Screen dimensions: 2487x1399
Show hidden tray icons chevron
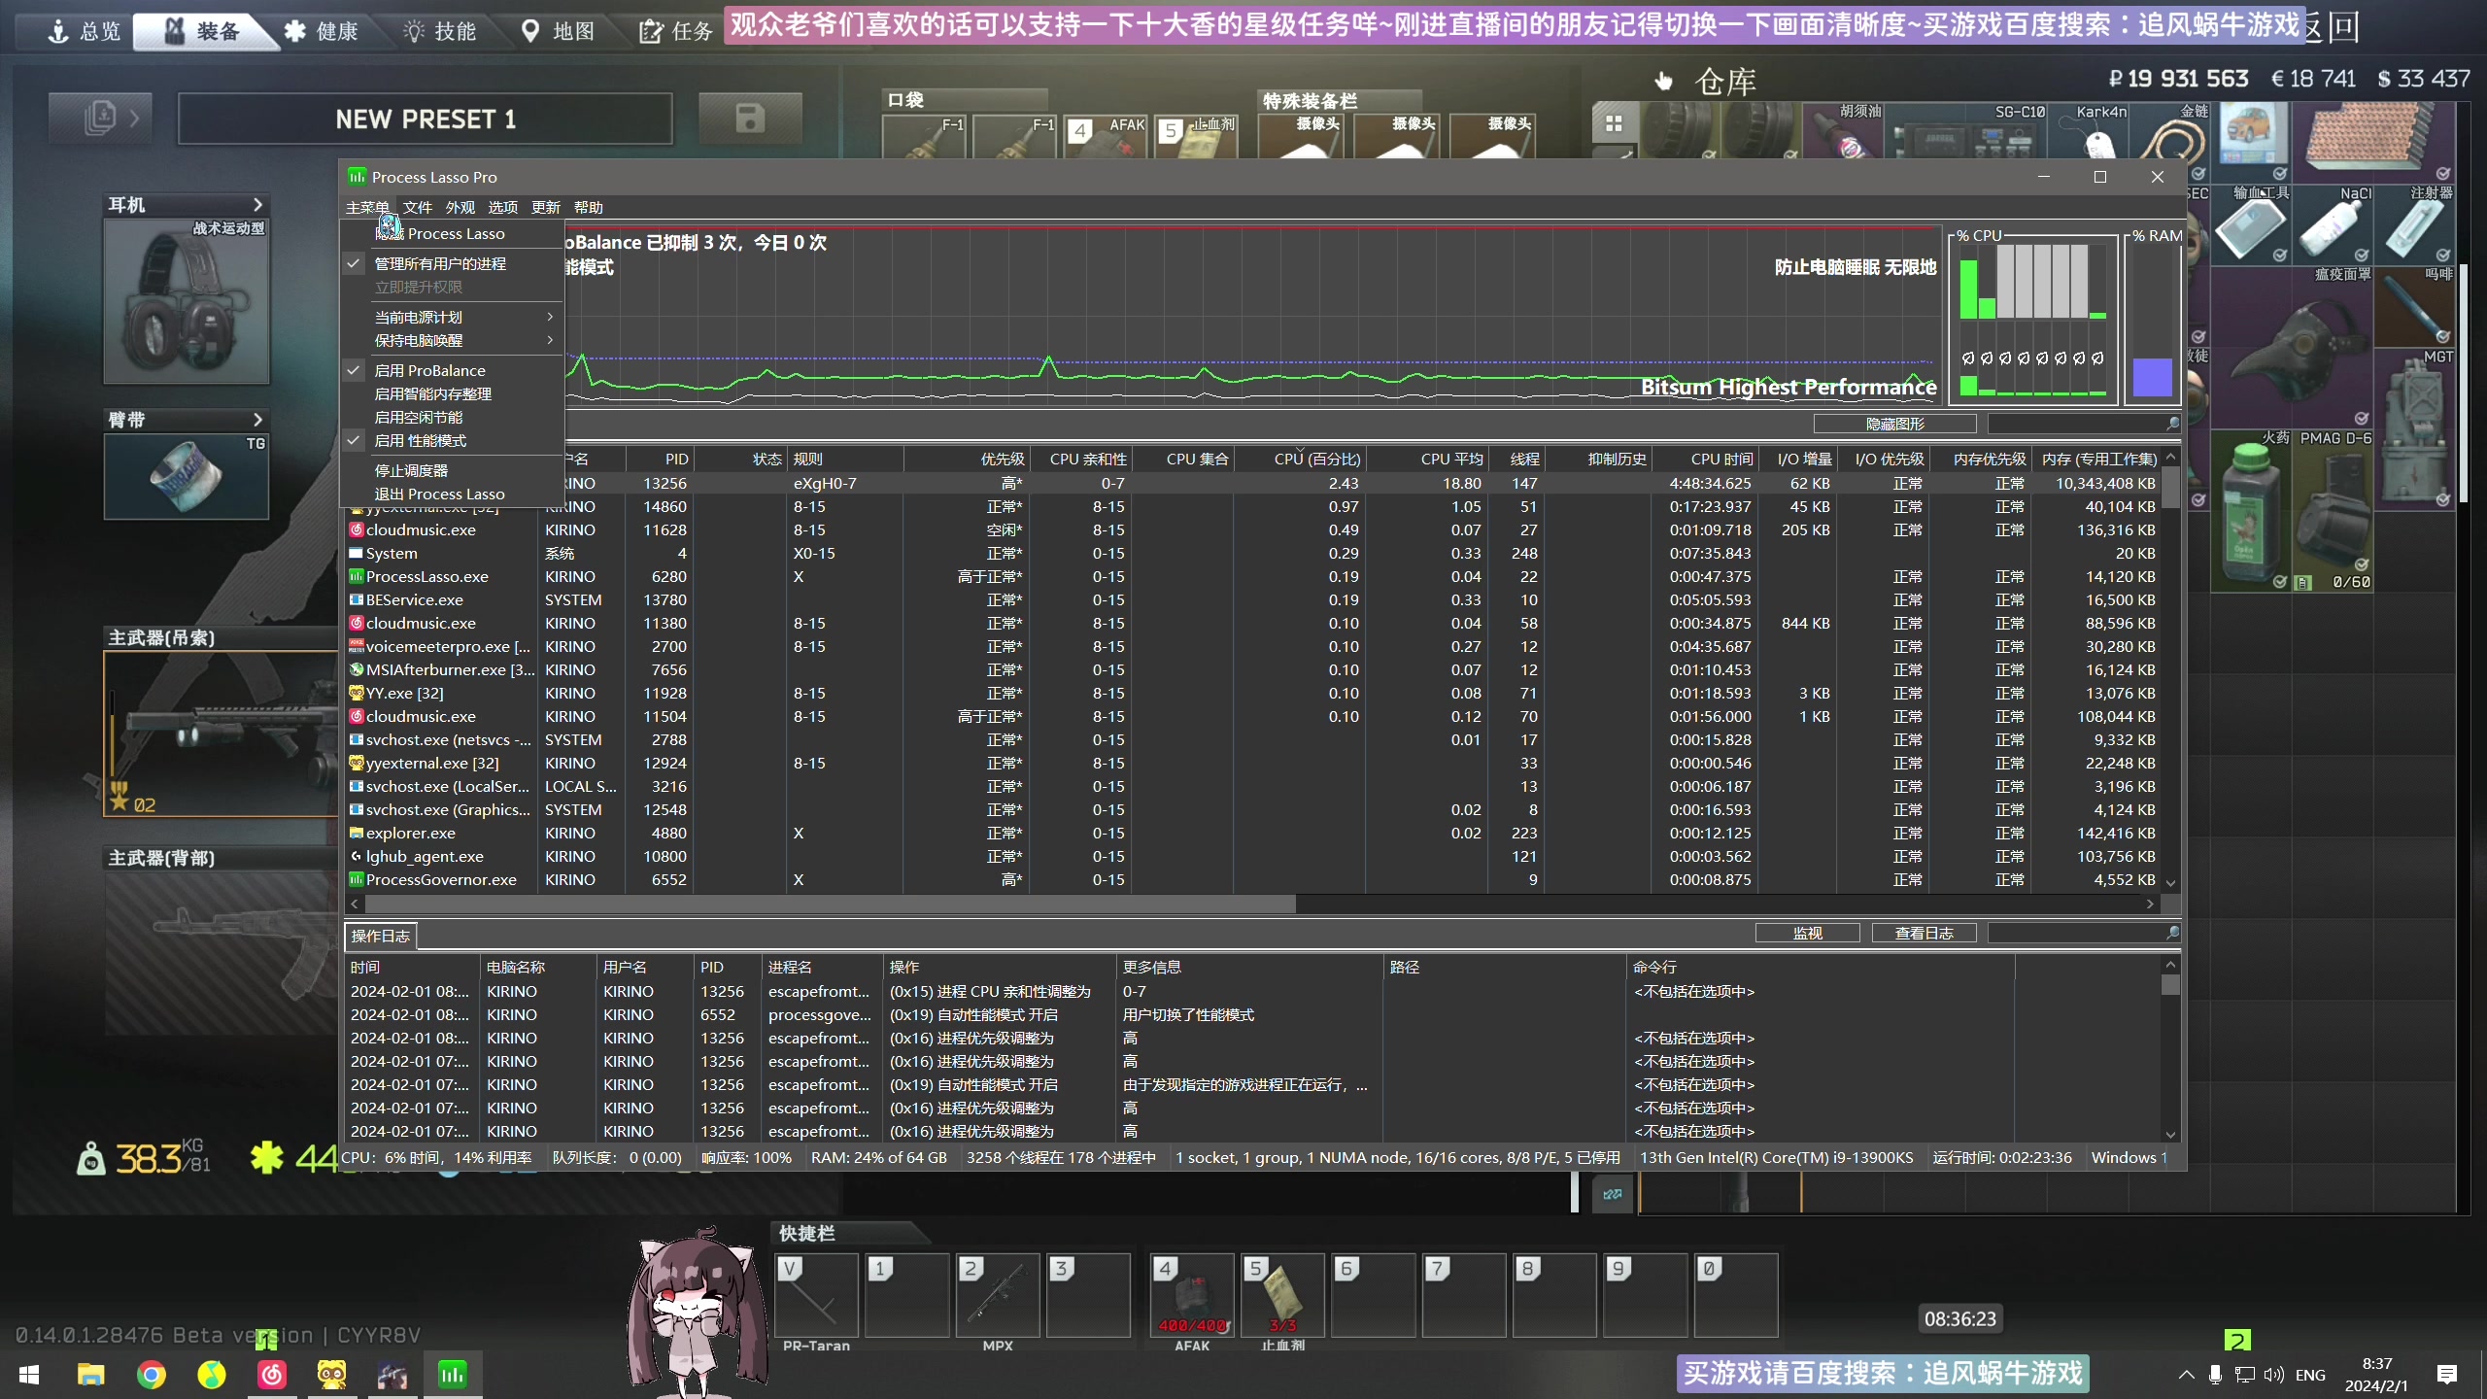tap(2186, 1375)
